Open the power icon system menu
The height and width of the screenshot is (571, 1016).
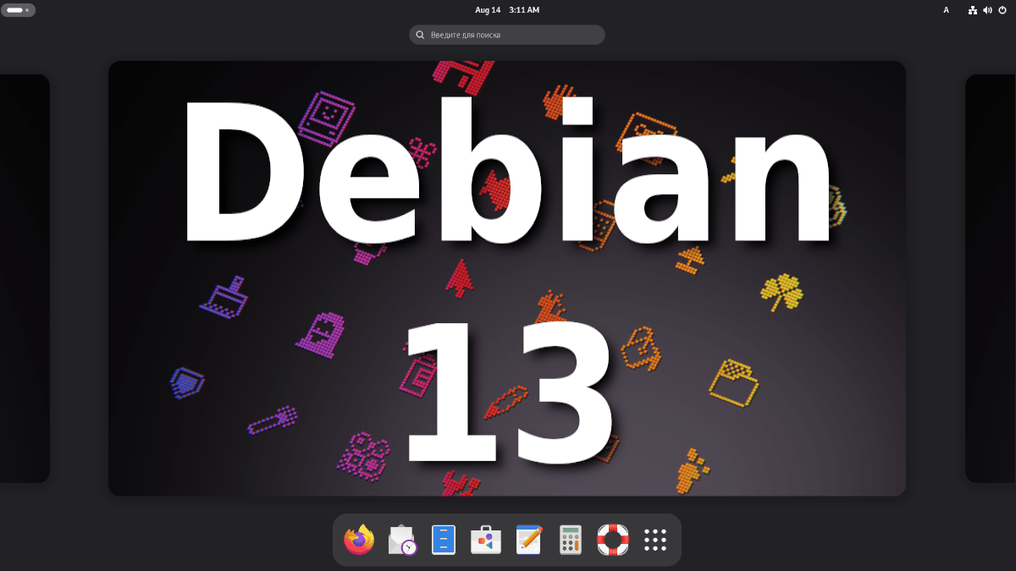(1002, 10)
